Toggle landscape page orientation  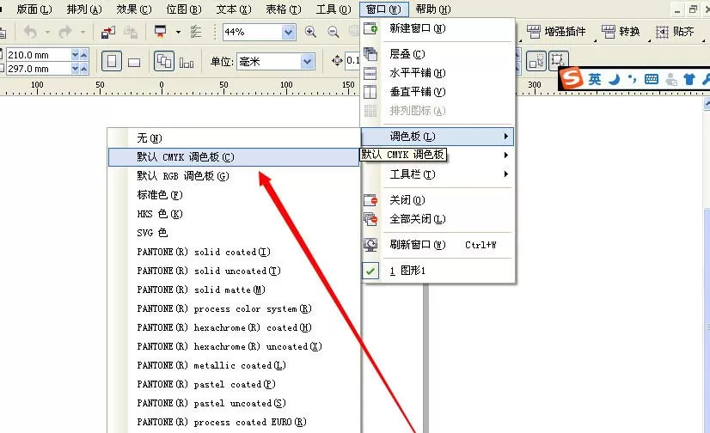coord(134,62)
